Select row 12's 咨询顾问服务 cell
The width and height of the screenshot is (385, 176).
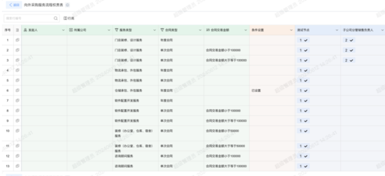[x=136, y=156]
